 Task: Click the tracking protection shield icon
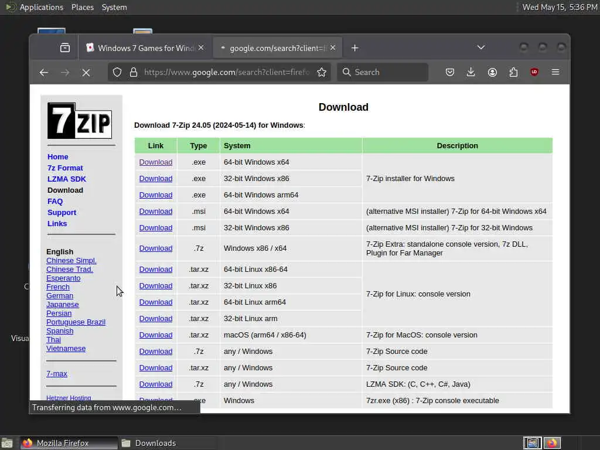pos(117,72)
